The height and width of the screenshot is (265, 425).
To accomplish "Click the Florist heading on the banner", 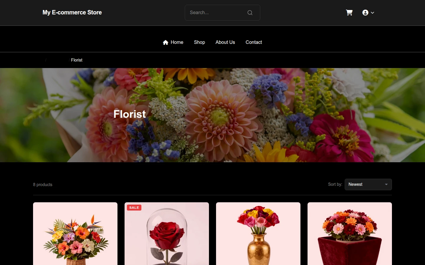I will coord(130,114).
